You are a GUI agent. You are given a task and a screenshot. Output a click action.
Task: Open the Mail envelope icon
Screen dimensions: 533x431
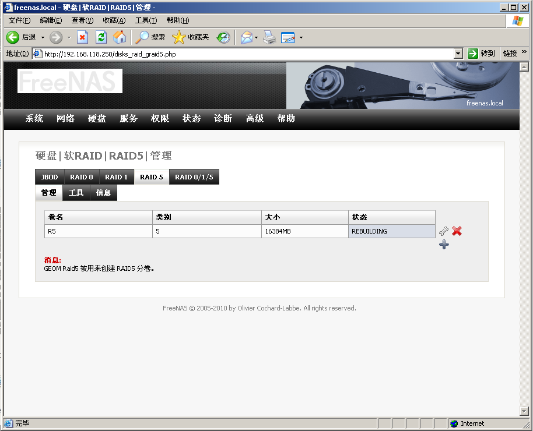coord(247,37)
